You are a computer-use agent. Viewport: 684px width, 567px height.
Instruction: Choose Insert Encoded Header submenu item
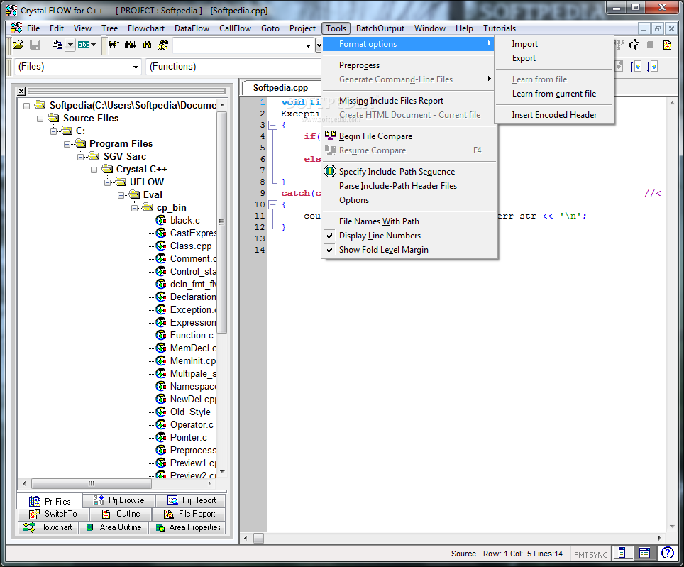pyautogui.click(x=554, y=115)
